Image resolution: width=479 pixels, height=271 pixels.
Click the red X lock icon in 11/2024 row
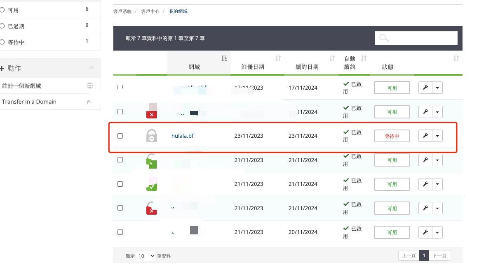point(152,114)
